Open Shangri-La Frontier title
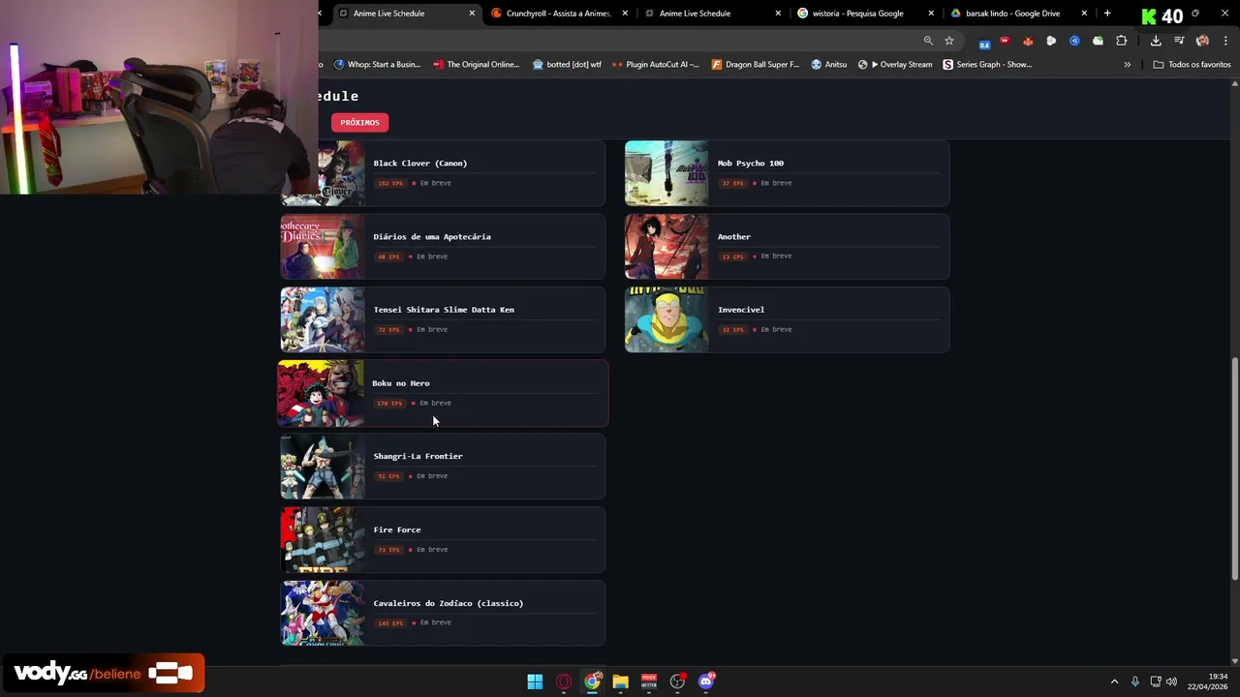Viewport: 1240px width, 697px height. (x=418, y=456)
